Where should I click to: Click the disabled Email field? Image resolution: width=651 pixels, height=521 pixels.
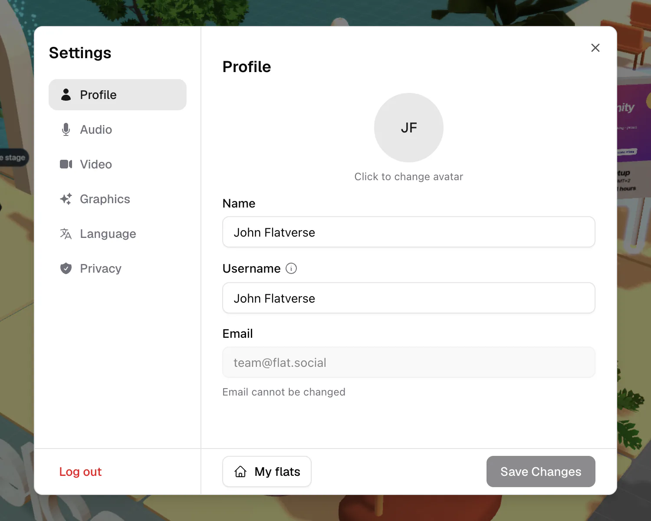point(409,362)
